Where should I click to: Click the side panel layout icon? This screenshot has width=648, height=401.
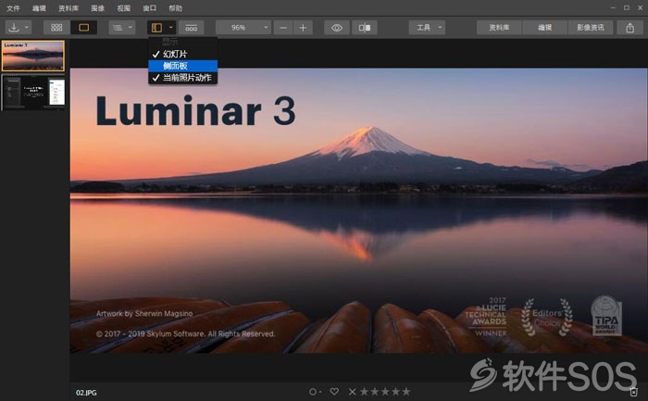[156, 28]
